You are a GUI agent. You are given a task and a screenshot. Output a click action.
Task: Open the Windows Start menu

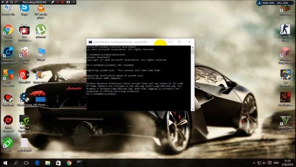tap(5, 163)
